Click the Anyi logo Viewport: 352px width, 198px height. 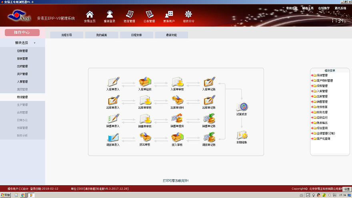(19, 16)
